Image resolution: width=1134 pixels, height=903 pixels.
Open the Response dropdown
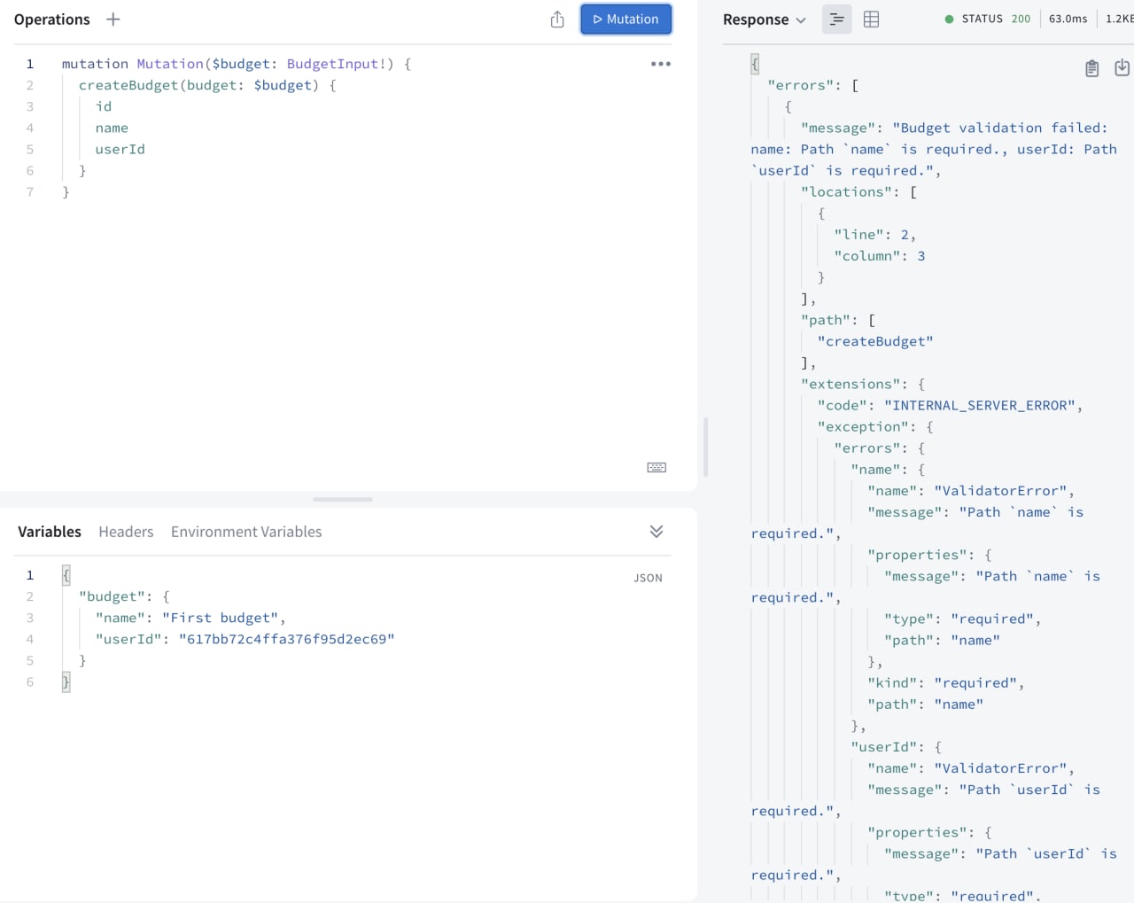[x=765, y=19]
